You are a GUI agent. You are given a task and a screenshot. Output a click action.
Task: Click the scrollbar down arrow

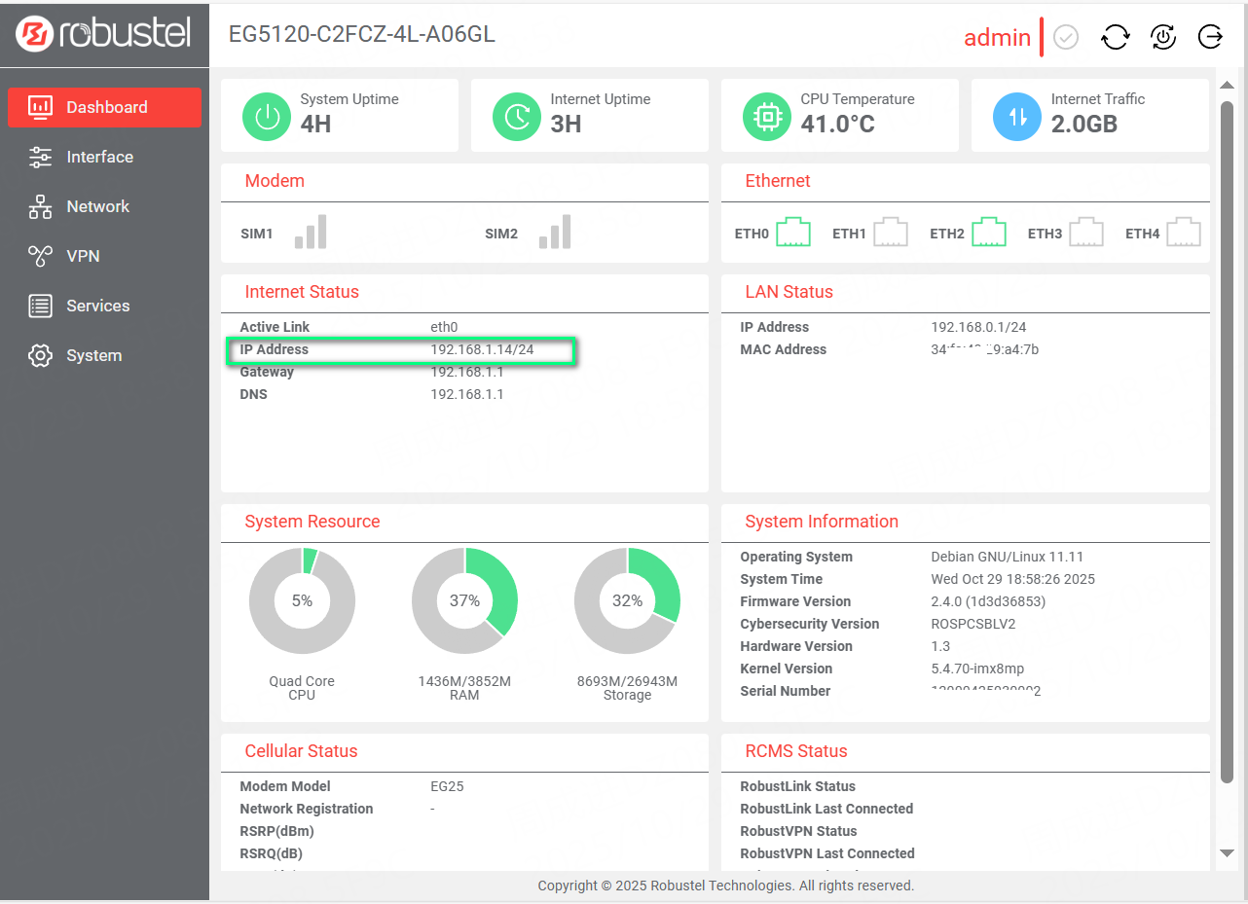click(x=1227, y=852)
